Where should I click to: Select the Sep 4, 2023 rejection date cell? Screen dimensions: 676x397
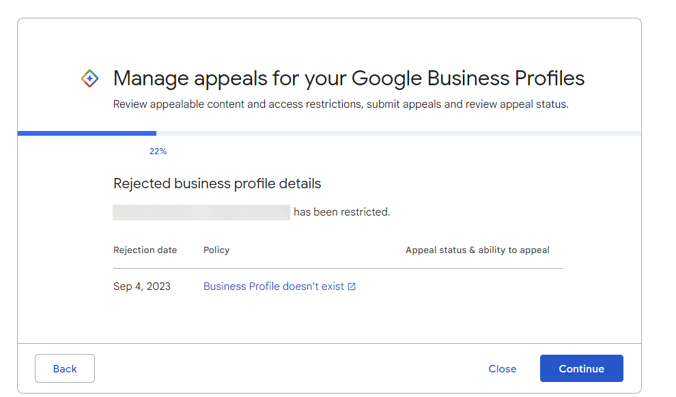pos(142,286)
